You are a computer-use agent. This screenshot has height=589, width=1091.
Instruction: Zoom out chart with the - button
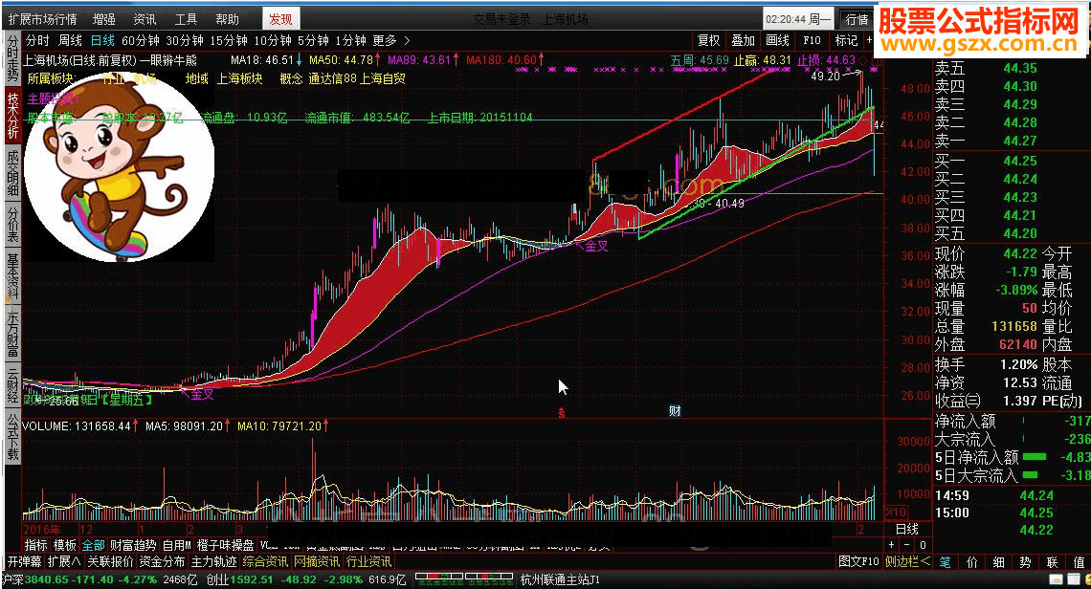point(906,545)
